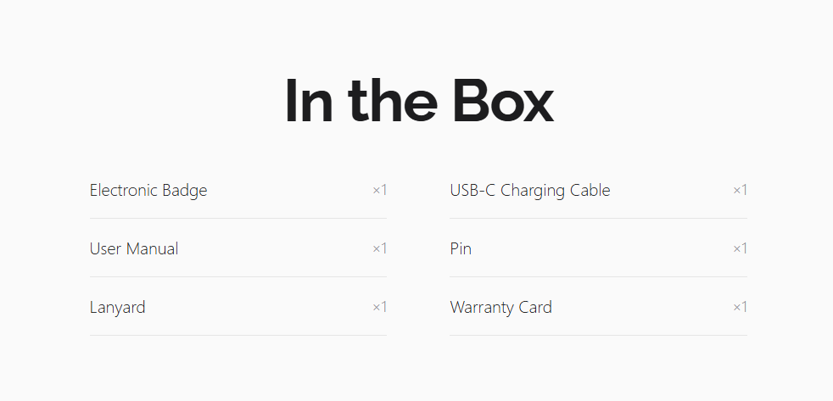The width and height of the screenshot is (833, 401).
Task: Click the separator line beneath Lanyard
Action: click(x=238, y=335)
